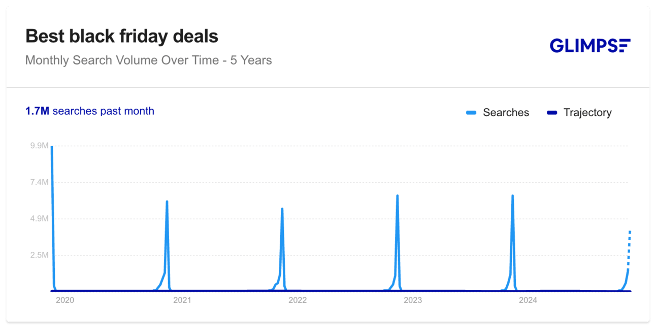Click the 4.9M y-axis label
The height and width of the screenshot is (328, 656).
[x=39, y=219]
